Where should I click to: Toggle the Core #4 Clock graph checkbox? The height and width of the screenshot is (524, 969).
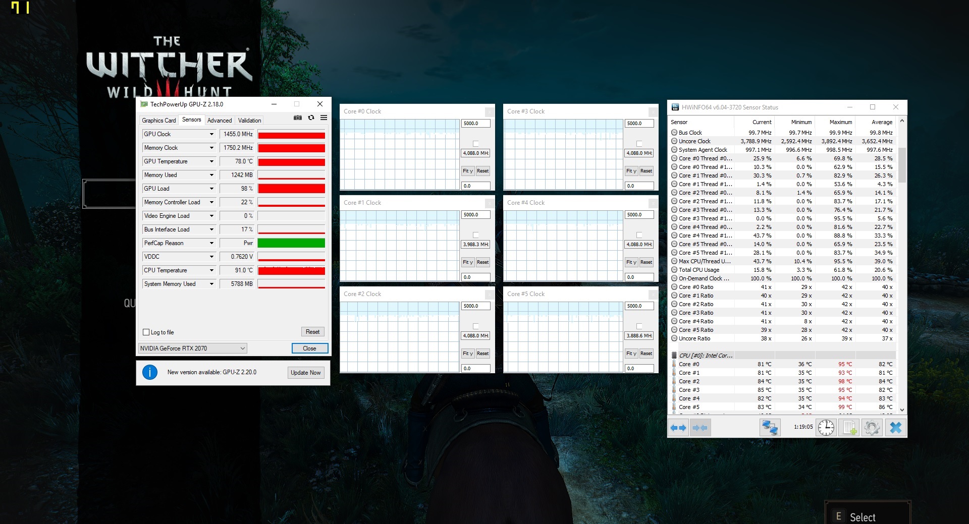click(x=639, y=235)
